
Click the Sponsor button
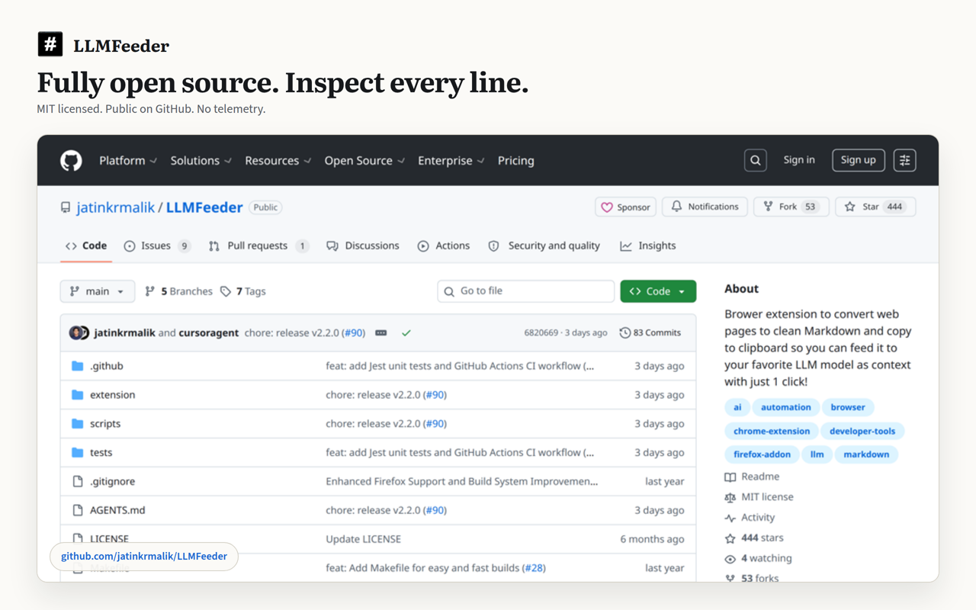click(x=626, y=207)
